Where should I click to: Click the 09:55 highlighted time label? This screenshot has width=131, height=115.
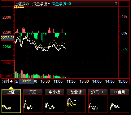(x=26, y=81)
